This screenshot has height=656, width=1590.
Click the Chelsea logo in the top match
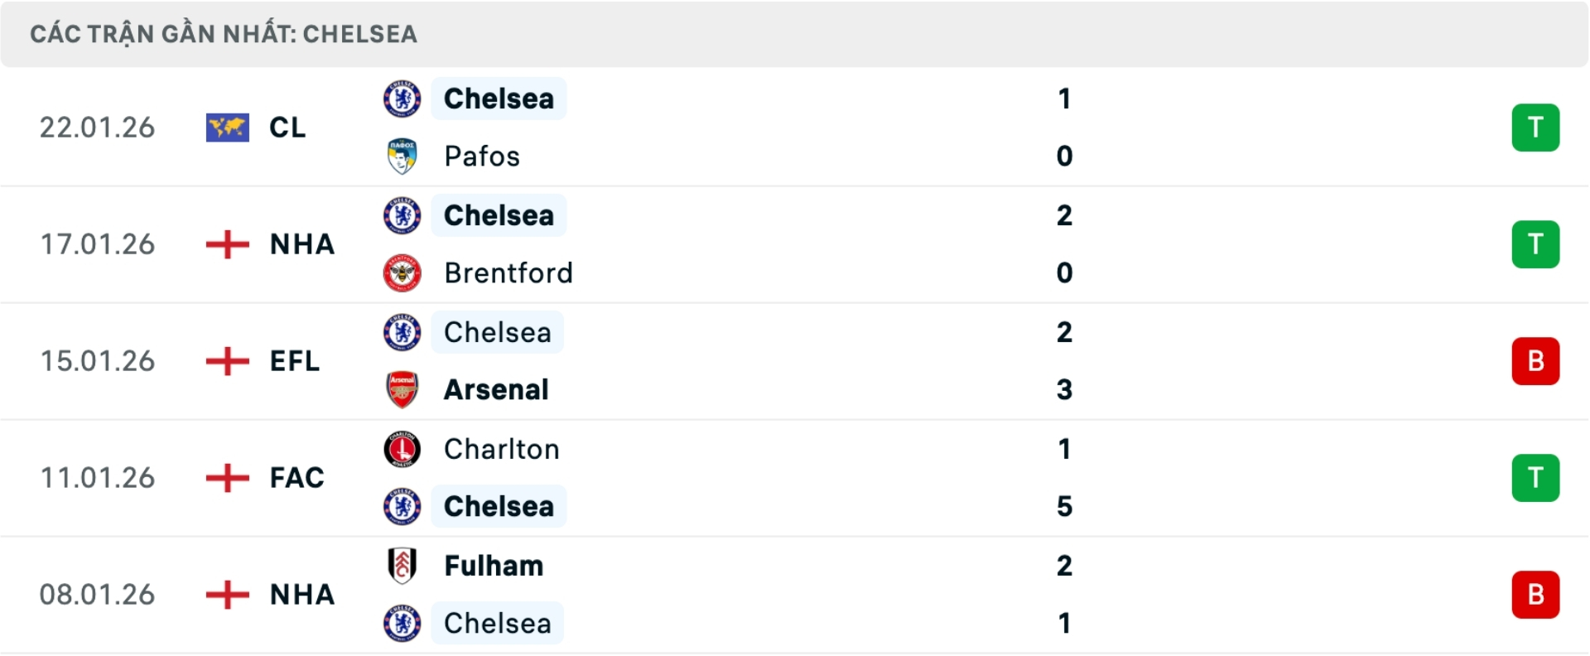[402, 98]
